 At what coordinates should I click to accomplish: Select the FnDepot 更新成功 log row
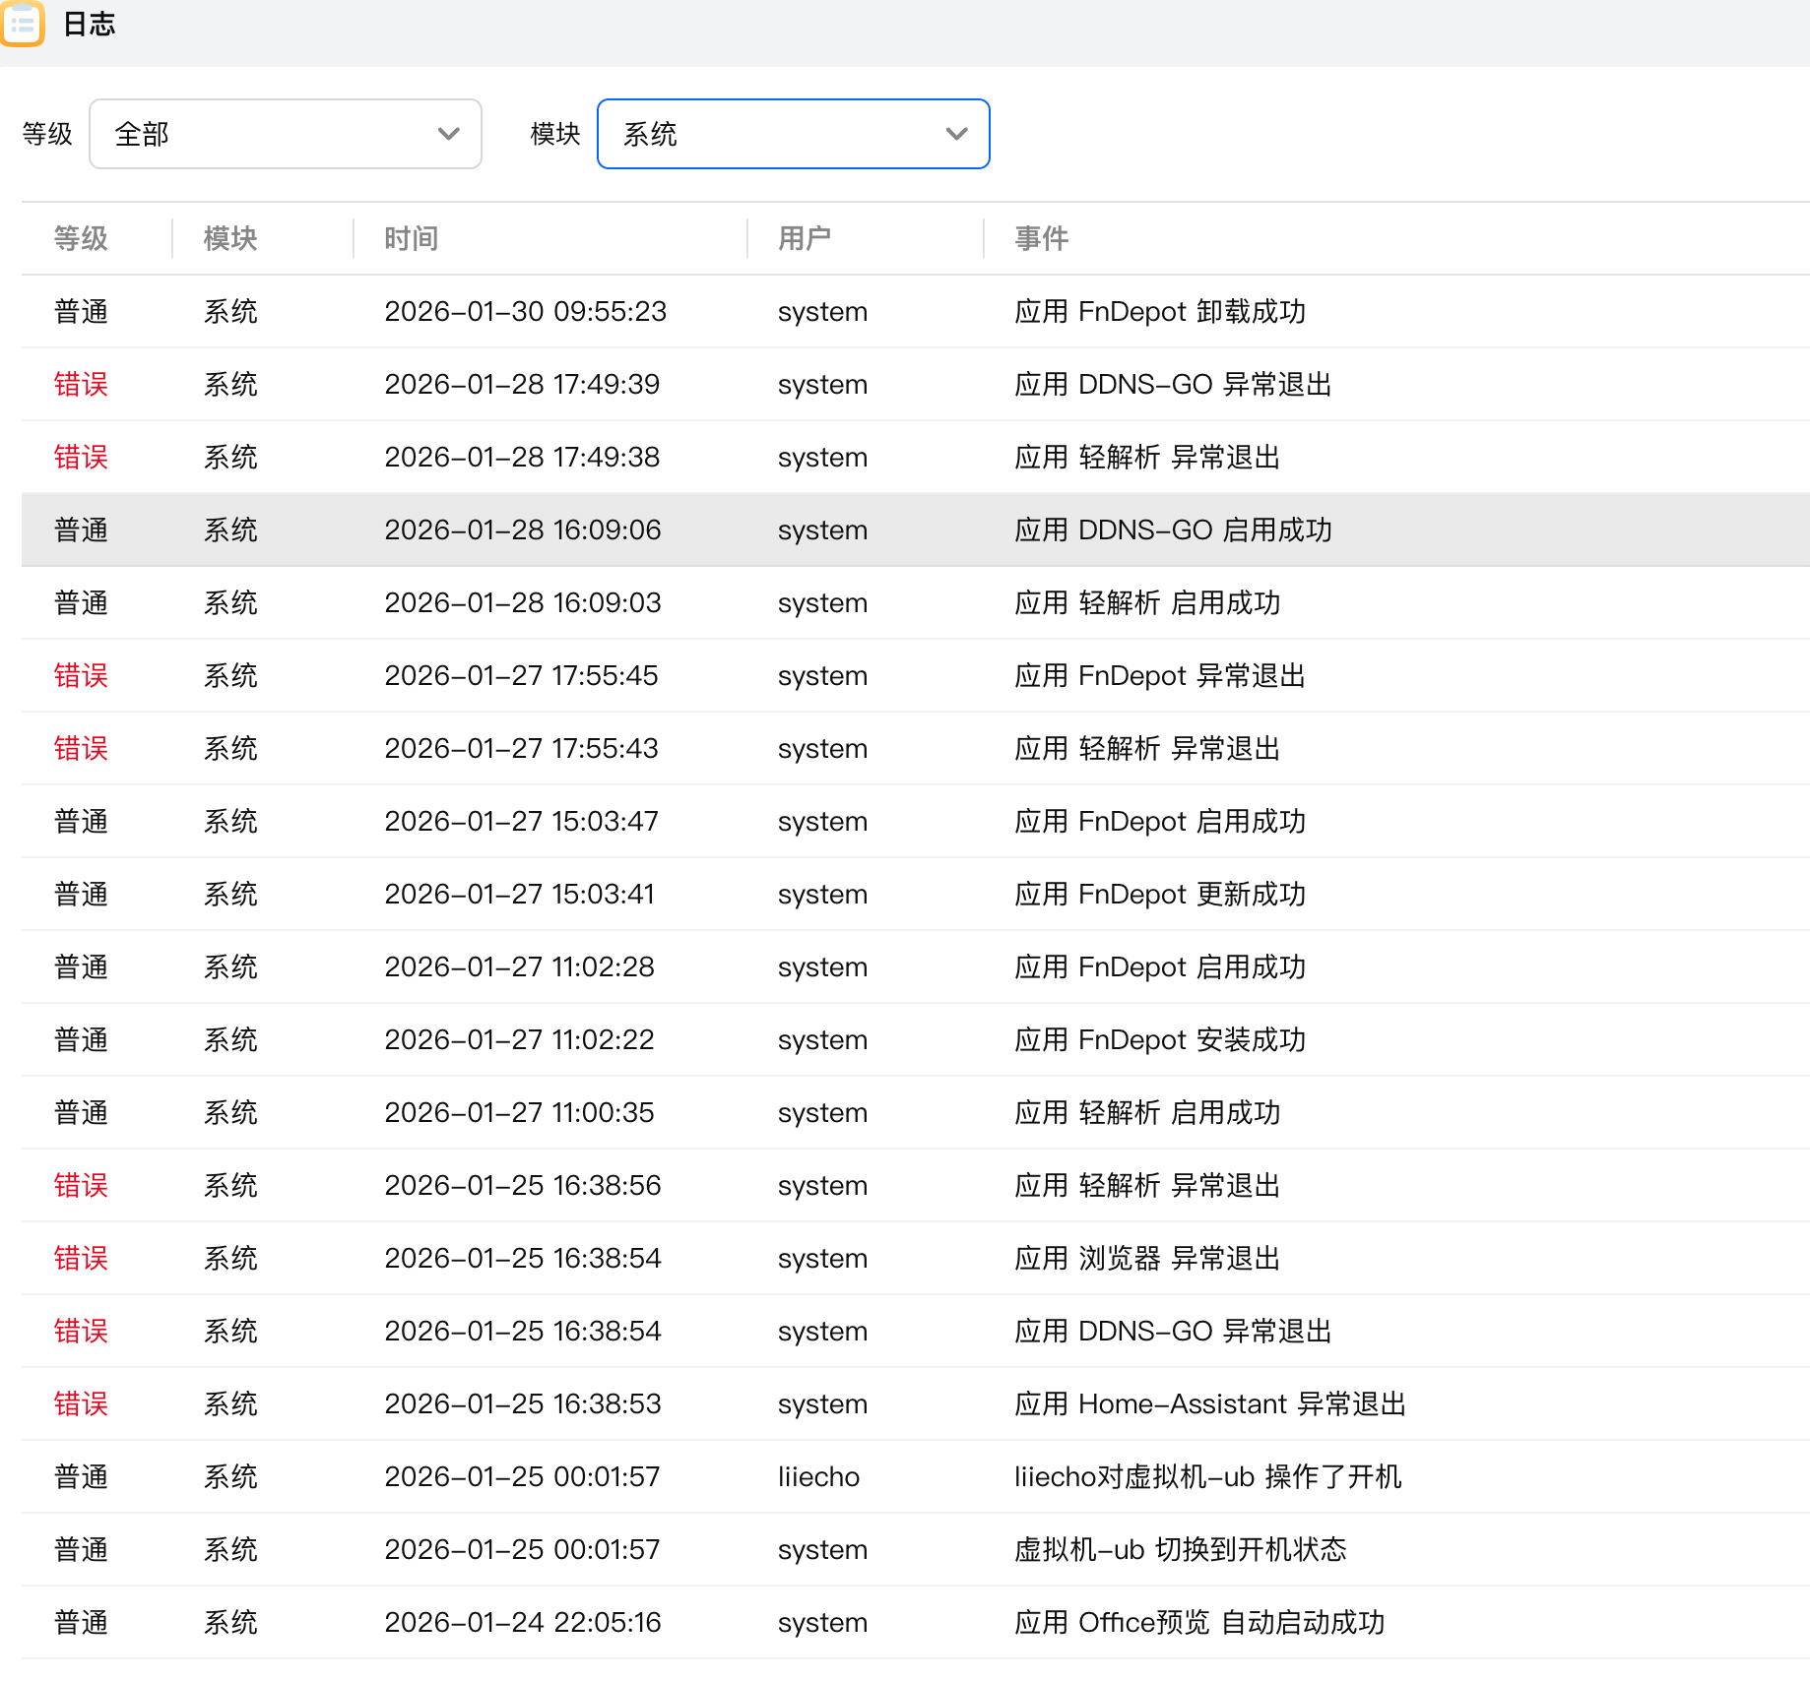pyautogui.click(x=1159, y=895)
